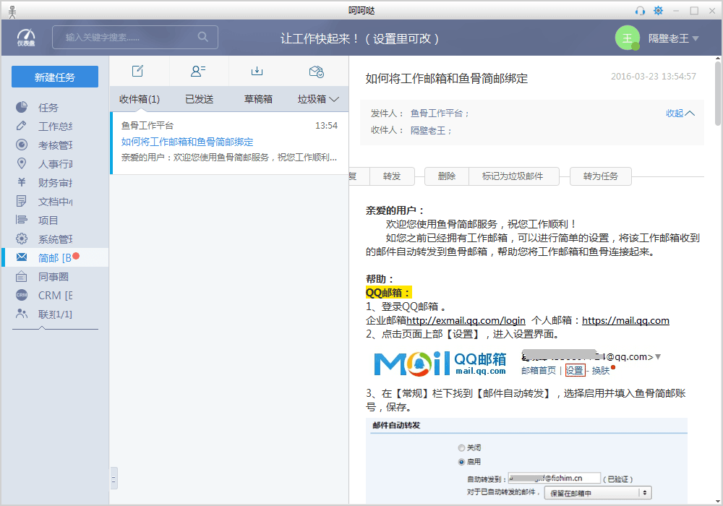723x506 pixels.
Task: Select the enable (启用) radio button
Action: 461,461
